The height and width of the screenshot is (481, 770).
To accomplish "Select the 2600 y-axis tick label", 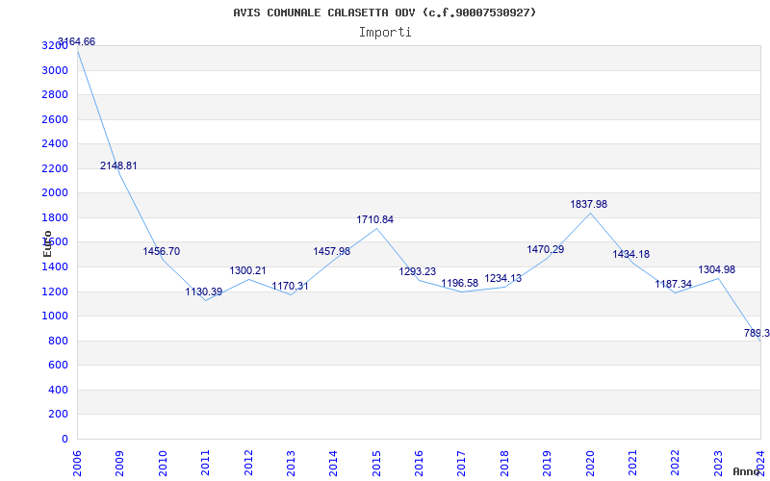I will coord(55,119).
